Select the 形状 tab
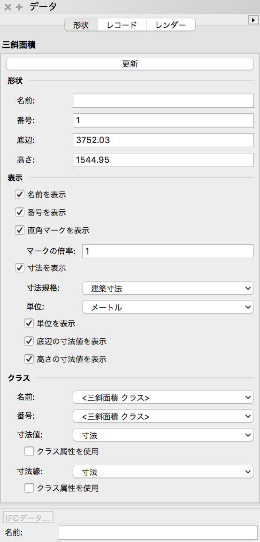 coord(81,25)
